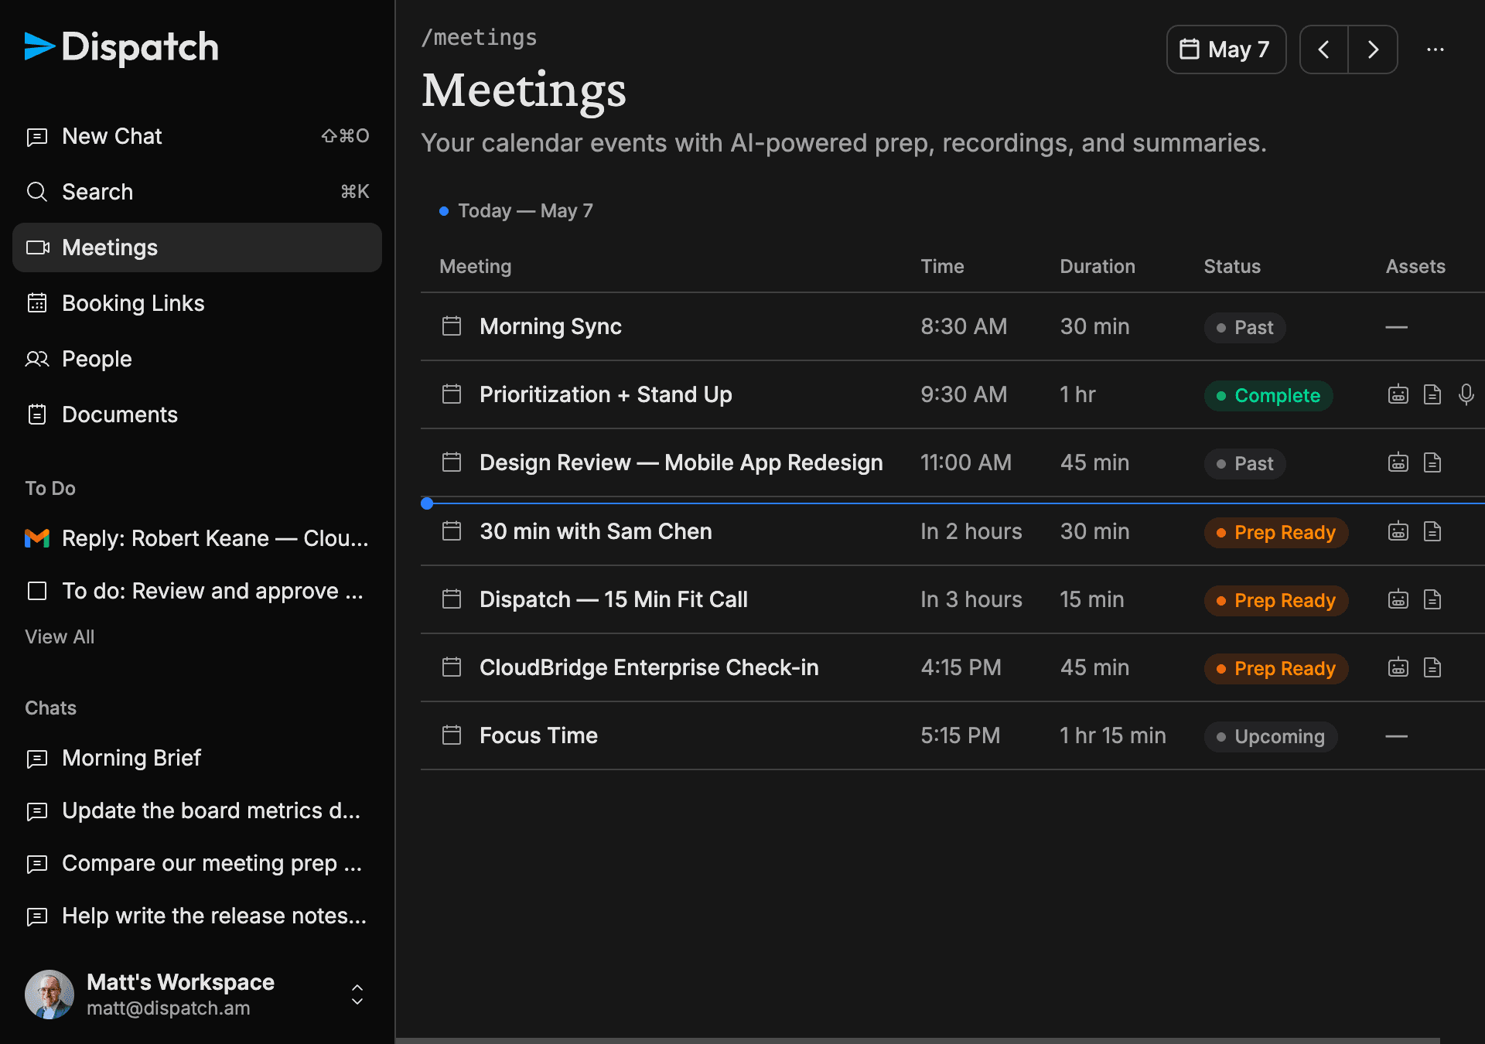Image resolution: width=1485 pixels, height=1044 pixels.
Task: Open Booking Links
Action: click(x=197, y=303)
